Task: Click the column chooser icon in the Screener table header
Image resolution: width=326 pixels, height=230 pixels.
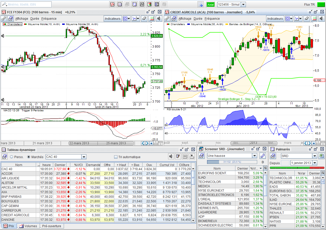Action: [x=265, y=168]
